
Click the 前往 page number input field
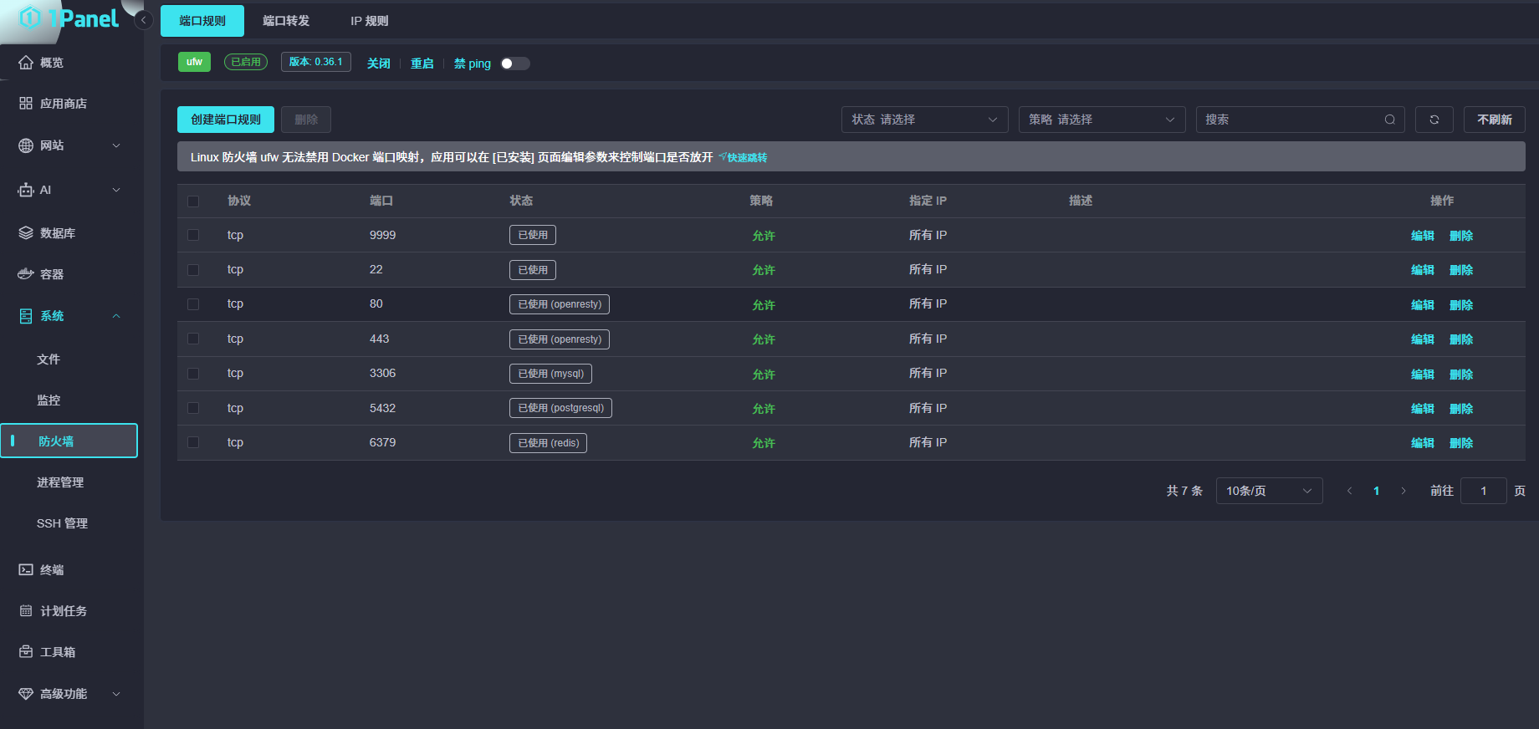tap(1483, 491)
